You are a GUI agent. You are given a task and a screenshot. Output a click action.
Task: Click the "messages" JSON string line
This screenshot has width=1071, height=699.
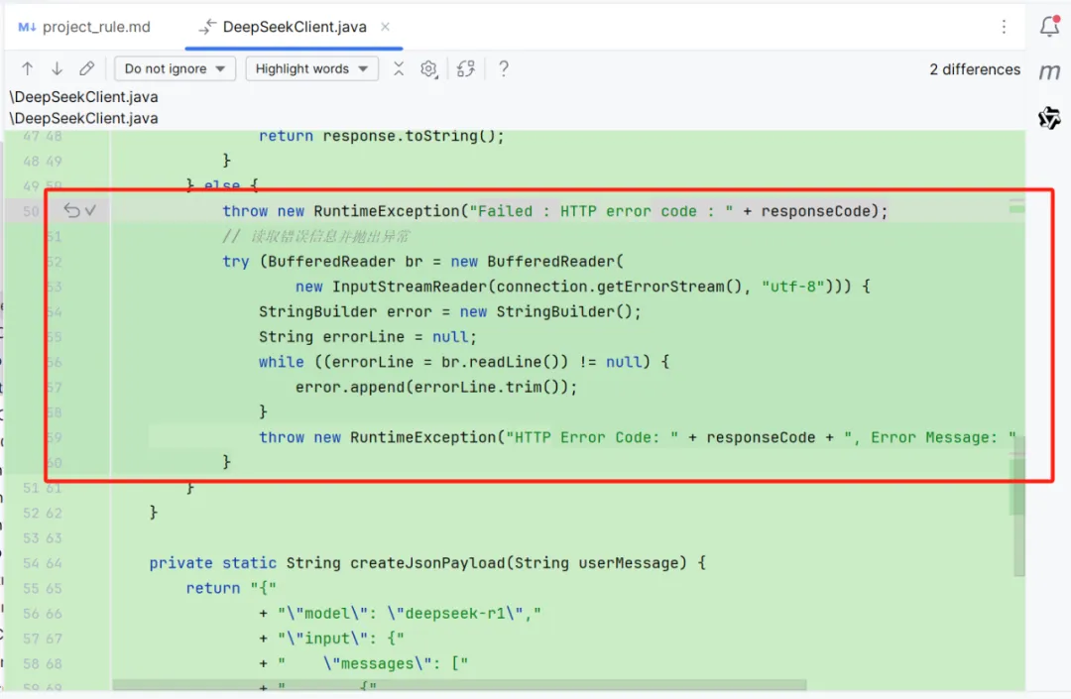click(364, 664)
